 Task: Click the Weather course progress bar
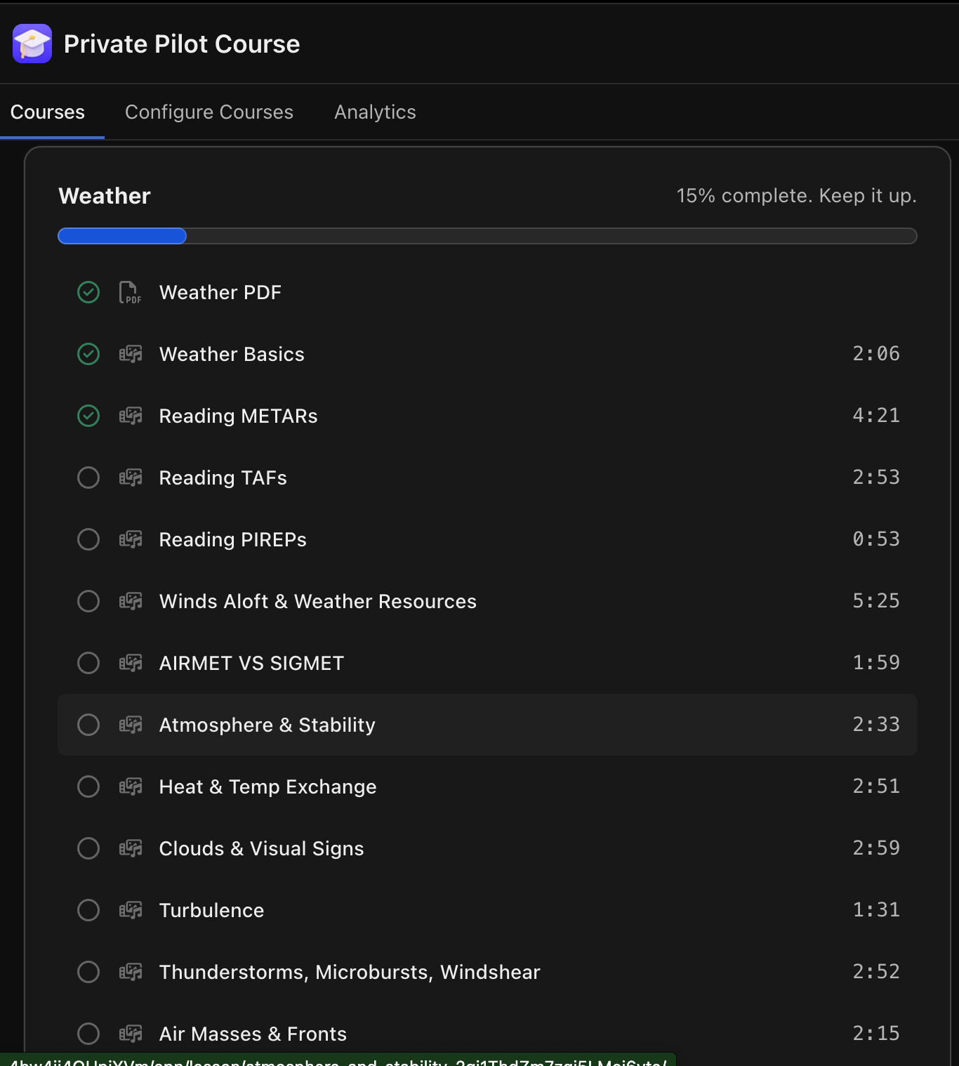click(x=487, y=236)
